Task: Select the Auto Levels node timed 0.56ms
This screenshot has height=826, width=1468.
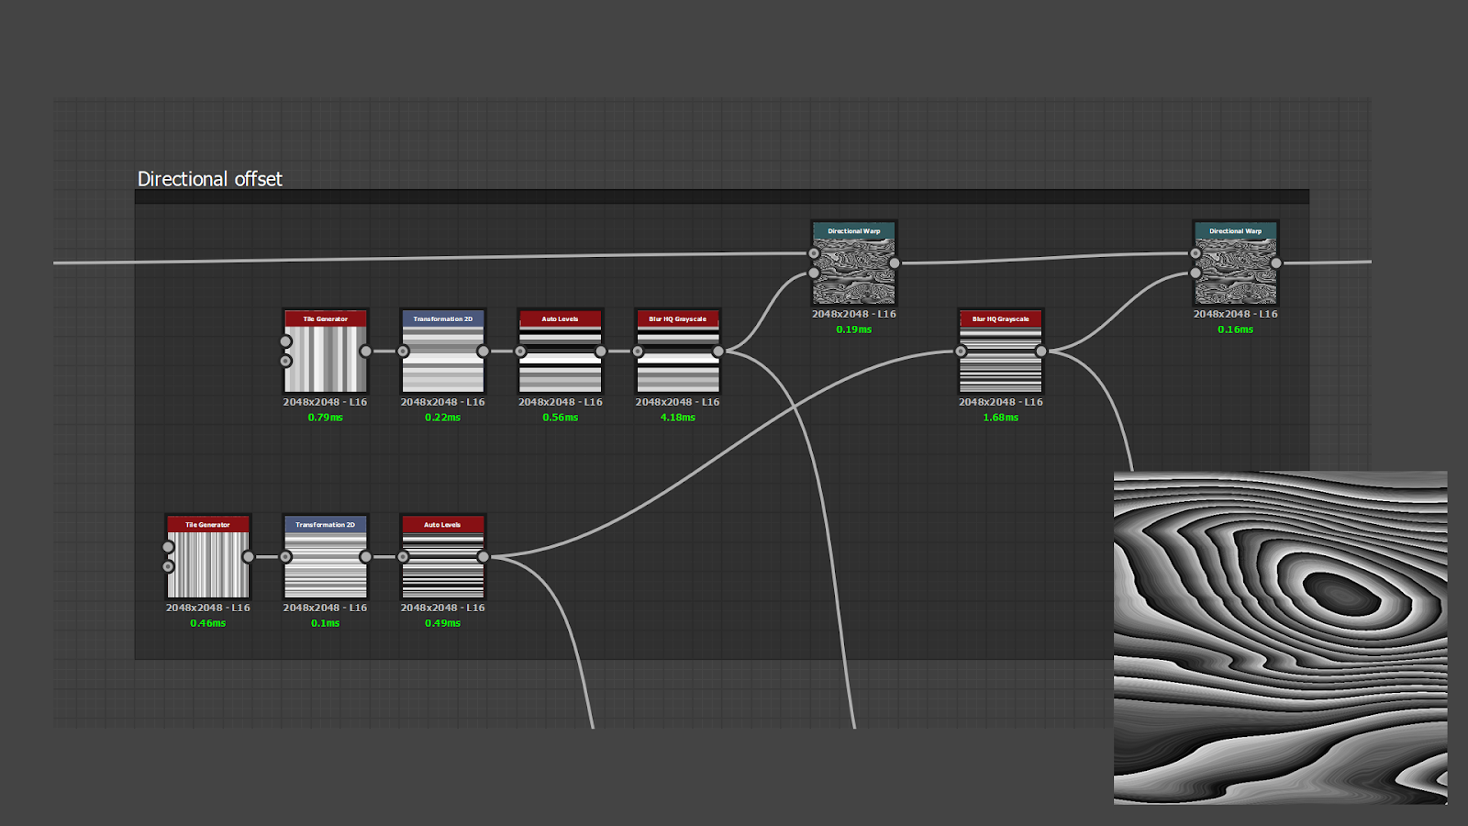Action: coord(561,351)
